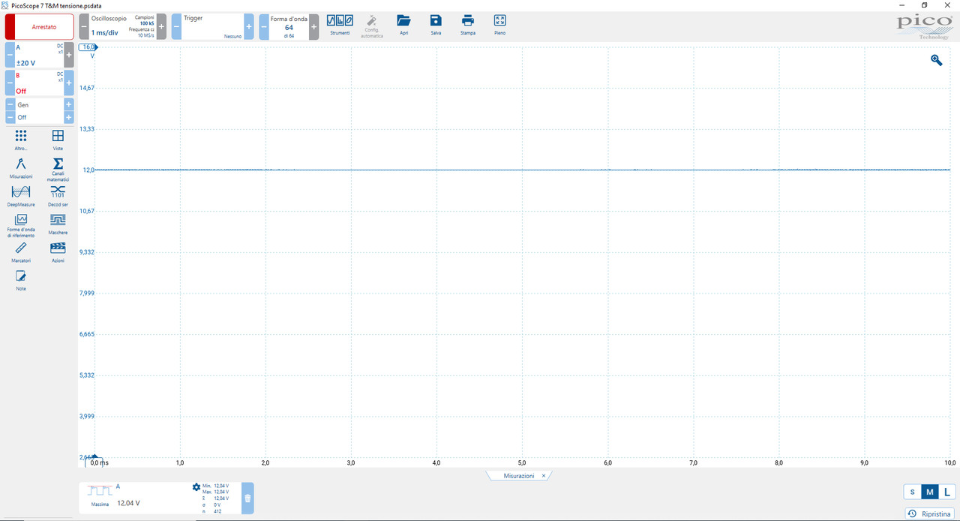The image size is (960, 521).
Task: Restore down the PicoScope window
Action: pyautogui.click(x=924, y=5)
